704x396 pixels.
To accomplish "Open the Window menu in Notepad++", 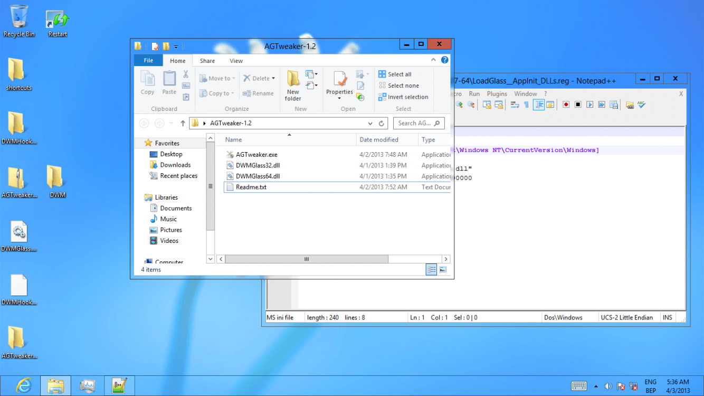I will [526, 93].
